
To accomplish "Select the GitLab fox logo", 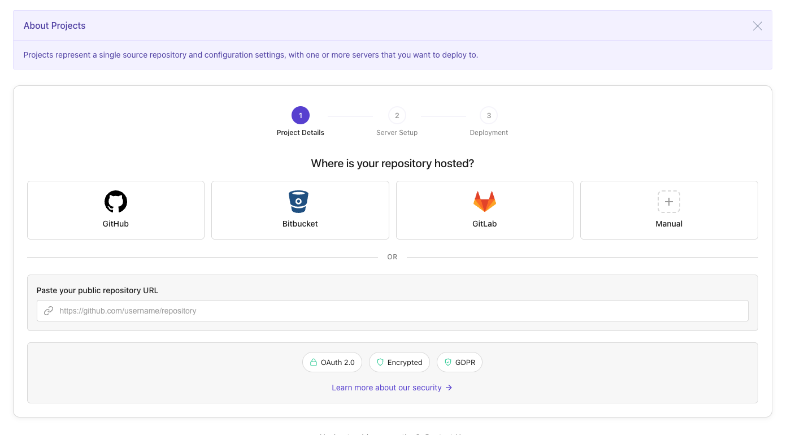I will (485, 202).
